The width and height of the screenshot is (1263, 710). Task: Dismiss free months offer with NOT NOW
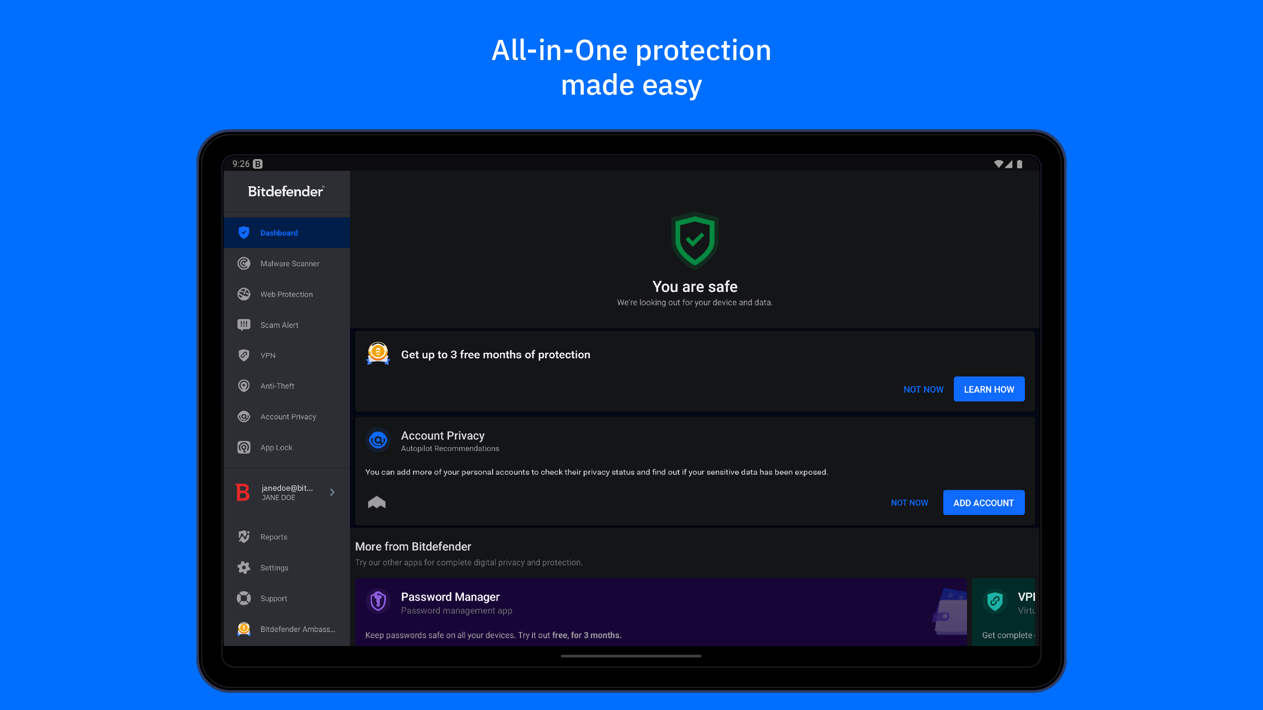923,390
